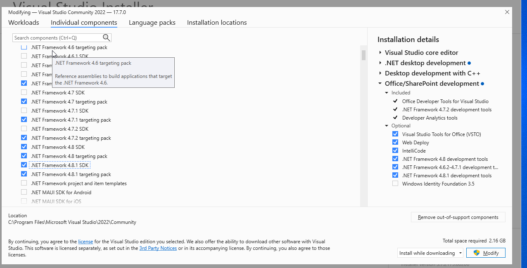The image size is (527, 268).
Task: Expand .NET desktop development details
Action: (x=380, y=63)
